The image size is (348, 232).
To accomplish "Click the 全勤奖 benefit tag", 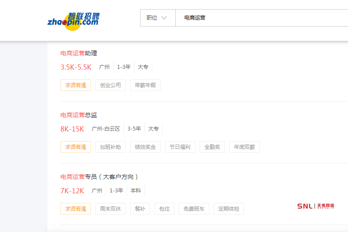I will coord(212,147).
